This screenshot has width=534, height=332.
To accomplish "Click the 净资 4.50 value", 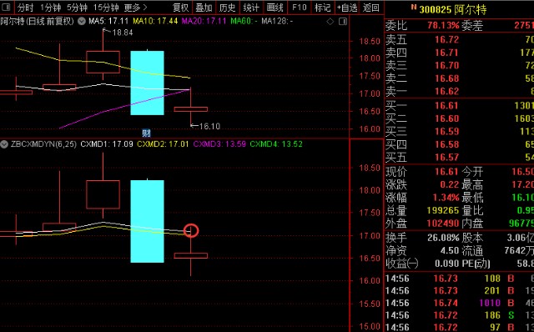I will pos(450,250).
